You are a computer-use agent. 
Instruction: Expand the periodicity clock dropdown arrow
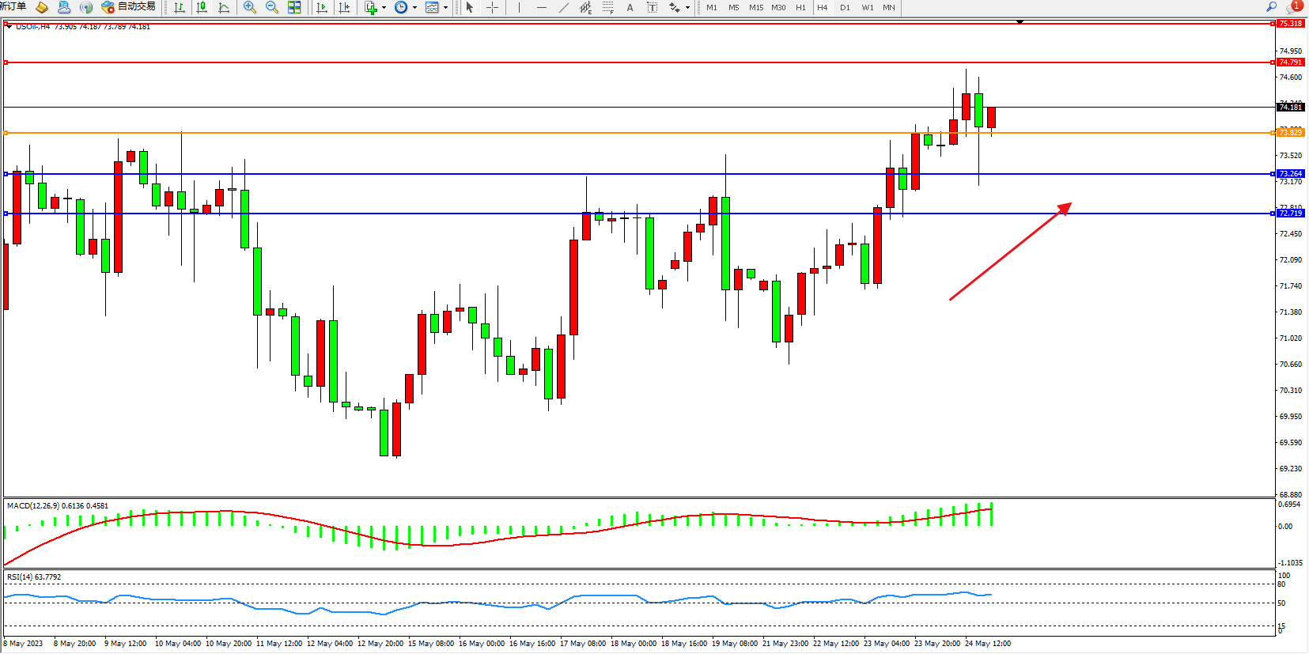(x=414, y=7)
